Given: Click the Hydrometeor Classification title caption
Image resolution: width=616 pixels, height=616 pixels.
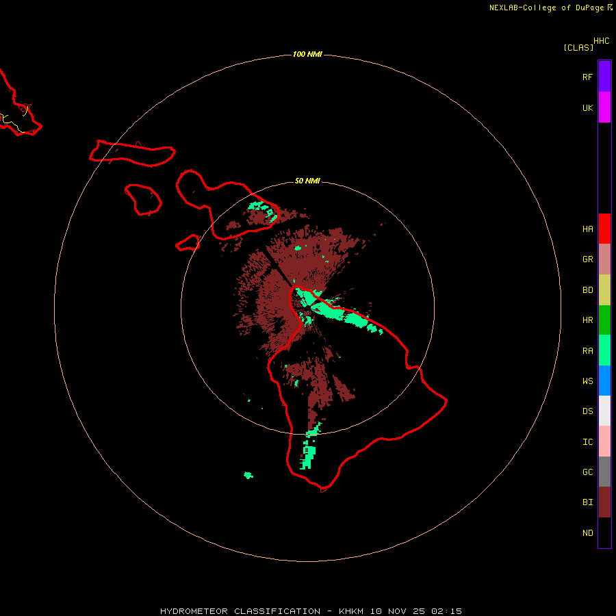Looking at the screenshot, I should point(311,611).
